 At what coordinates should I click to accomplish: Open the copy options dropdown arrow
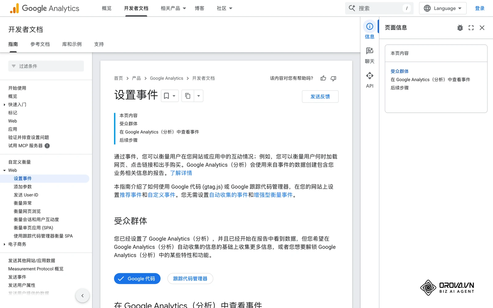tap(198, 96)
